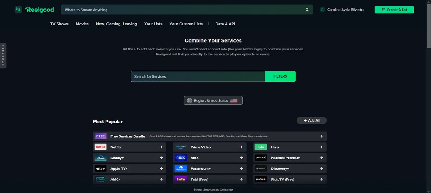Click the Where to Stream Anything search box
Screen dimensions: 431x193
click(x=187, y=10)
